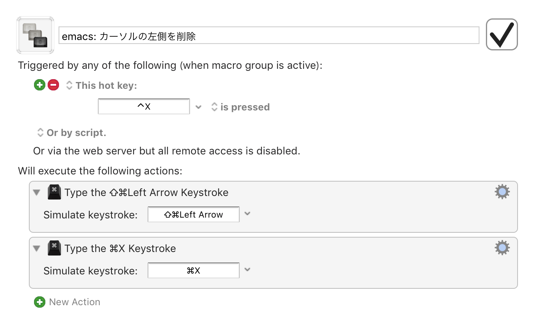Open chevron menu beside ⇧⌘Left Arrow field
This screenshot has height=324, width=534.
tap(247, 214)
